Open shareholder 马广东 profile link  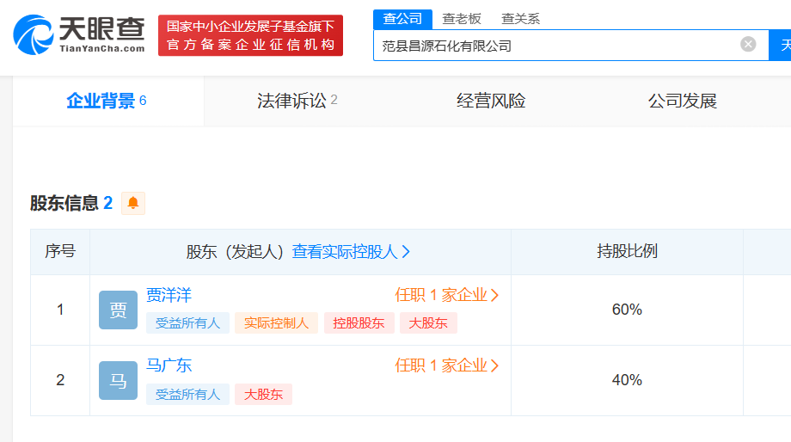click(169, 365)
